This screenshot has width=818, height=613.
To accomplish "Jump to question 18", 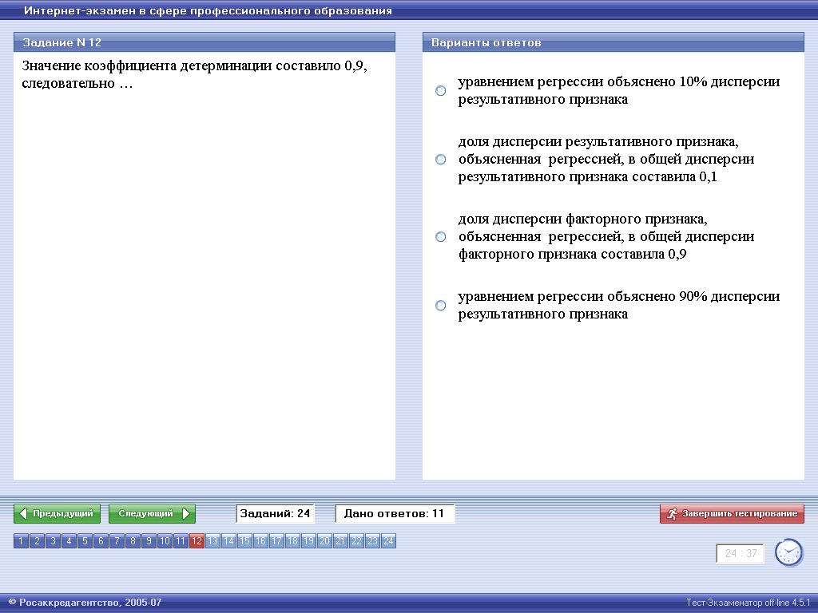I will point(292,541).
